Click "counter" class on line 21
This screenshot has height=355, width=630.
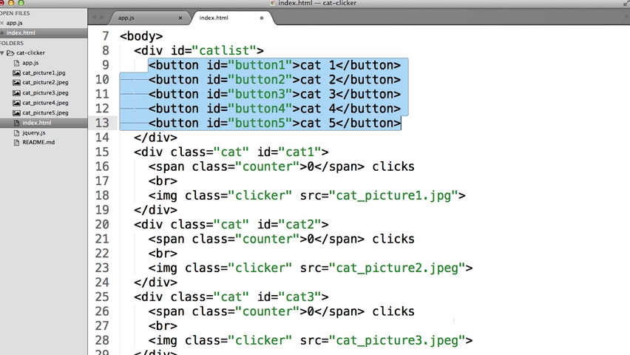pyautogui.click(x=268, y=239)
